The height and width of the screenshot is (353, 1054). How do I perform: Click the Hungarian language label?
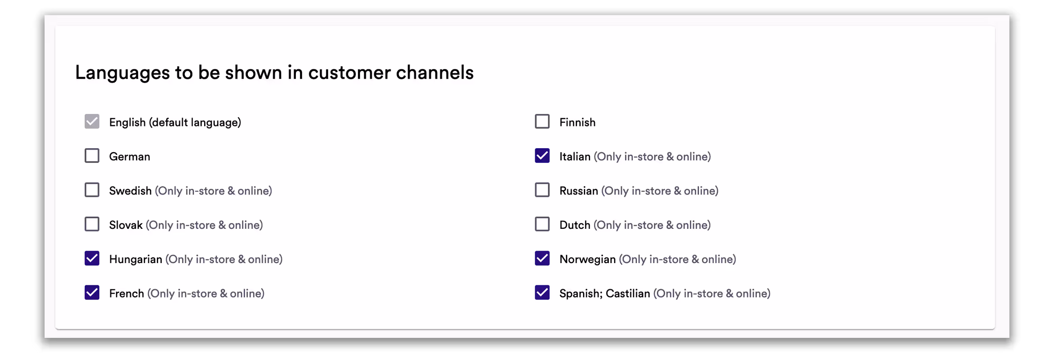pos(135,259)
